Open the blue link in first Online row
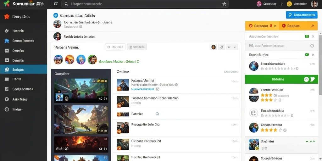322x161 pixels. (x=143, y=89)
